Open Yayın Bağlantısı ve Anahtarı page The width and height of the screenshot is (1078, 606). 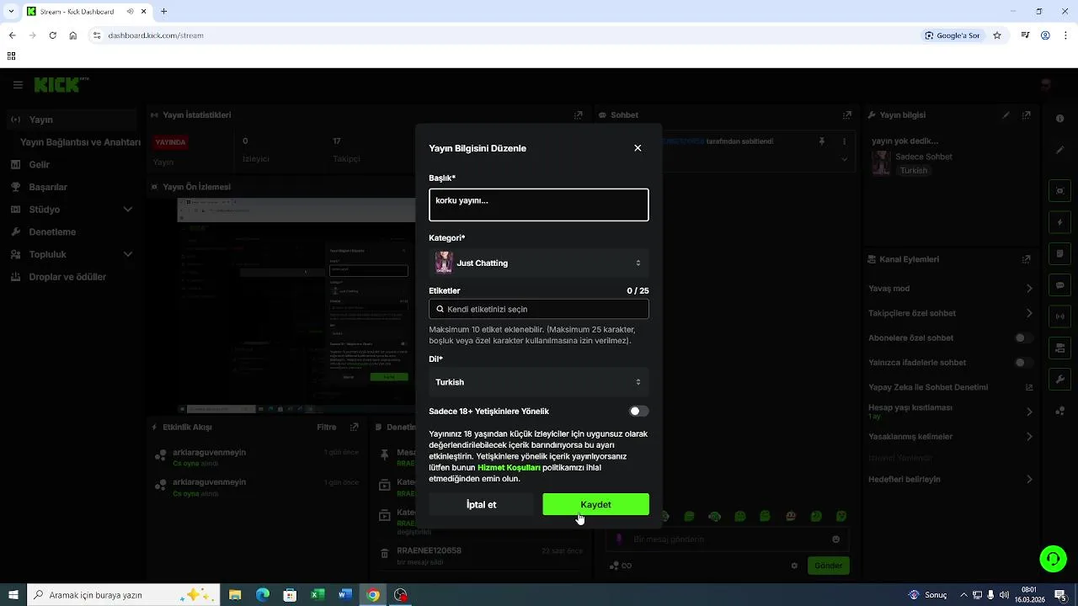click(80, 142)
